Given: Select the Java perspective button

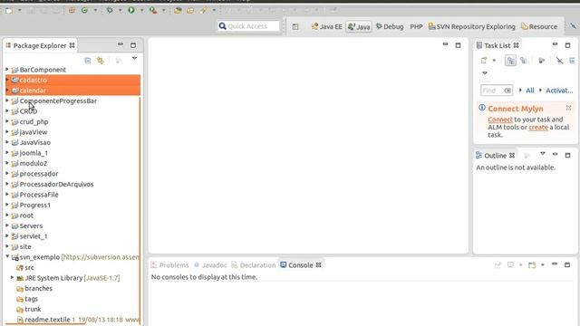Looking at the screenshot, I should click(x=359, y=26).
